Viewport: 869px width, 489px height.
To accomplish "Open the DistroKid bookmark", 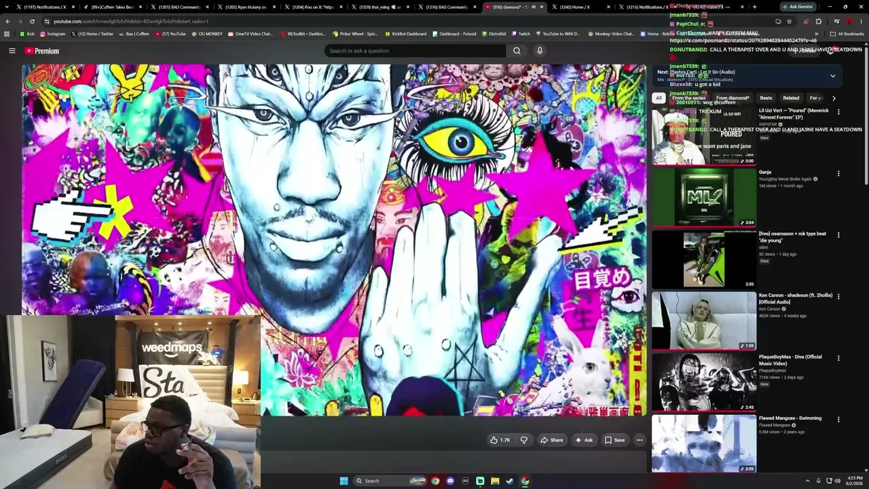I will pos(494,33).
